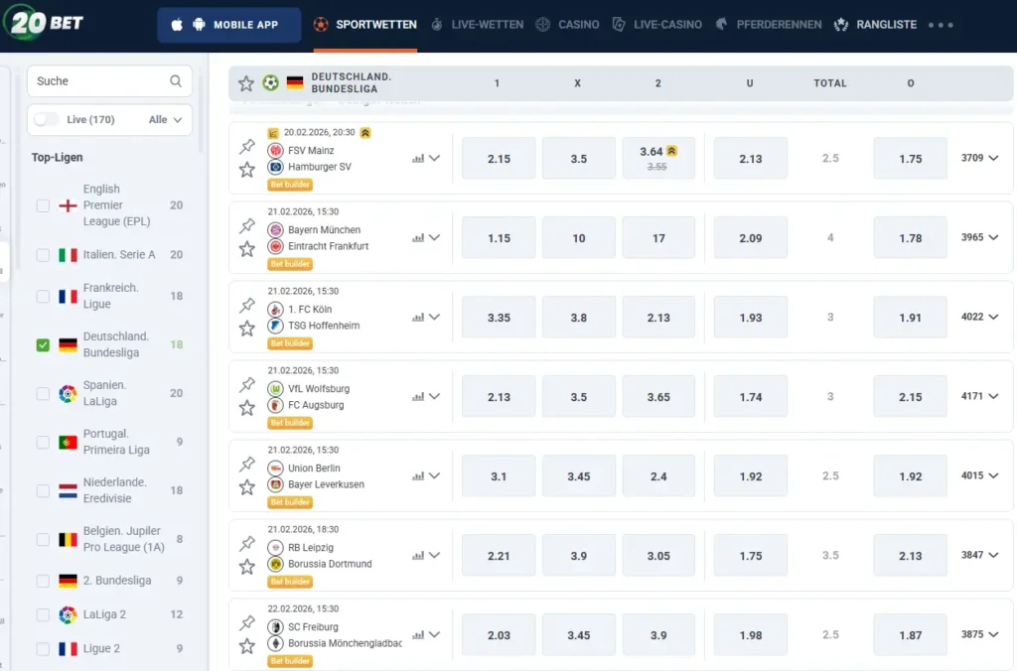1017x671 pixels.
Task: Pin the 1. FC Köln vs Hoffenheim match
Action: click(247, 305)
